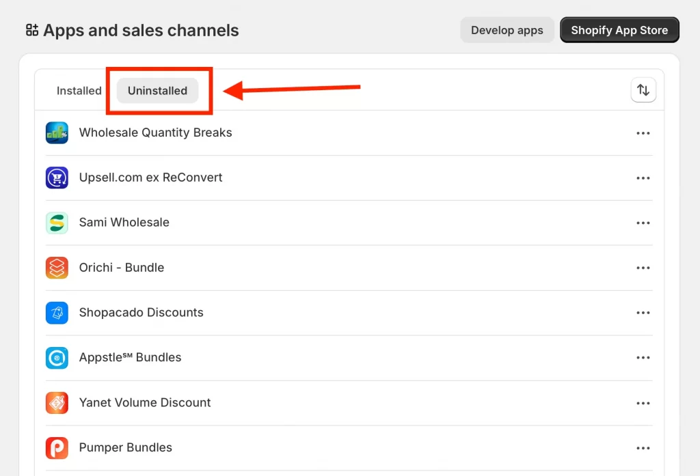
Task: Click the Orichi - Bundle app icon
Action: pos(57,268)
